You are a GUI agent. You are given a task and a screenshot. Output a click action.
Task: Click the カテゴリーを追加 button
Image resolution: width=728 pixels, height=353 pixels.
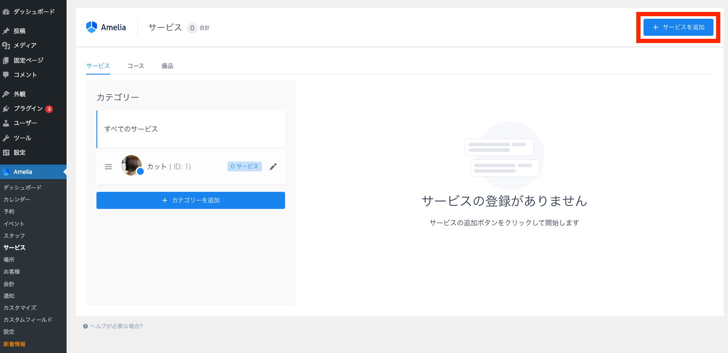pos(191,200)
